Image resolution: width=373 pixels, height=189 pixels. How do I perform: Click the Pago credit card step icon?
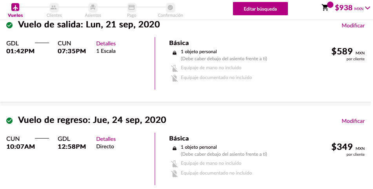[131, 7]
